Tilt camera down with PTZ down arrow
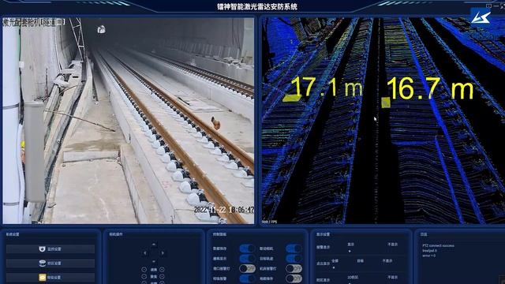This screenshot has height=284, width=505. click(x=154, y=261)
